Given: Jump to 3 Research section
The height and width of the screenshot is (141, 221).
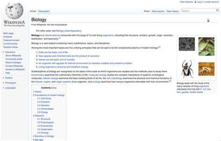Looking at the screenshot, I should pyautogui.click(x=38, y=116).
